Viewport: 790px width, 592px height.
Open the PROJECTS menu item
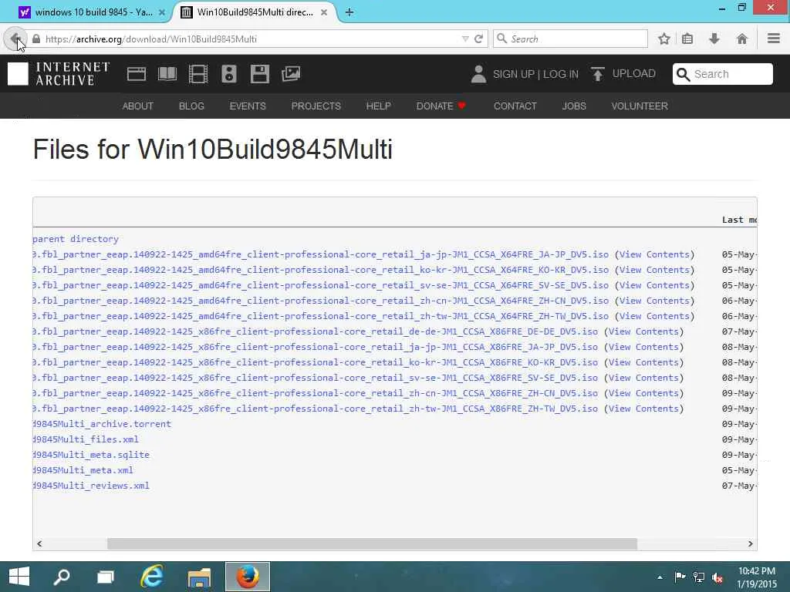[x=316, y=106]
